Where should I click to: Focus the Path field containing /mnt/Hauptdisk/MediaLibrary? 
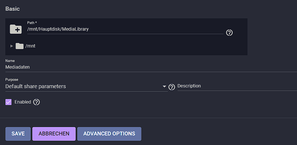tap(125, 29)
